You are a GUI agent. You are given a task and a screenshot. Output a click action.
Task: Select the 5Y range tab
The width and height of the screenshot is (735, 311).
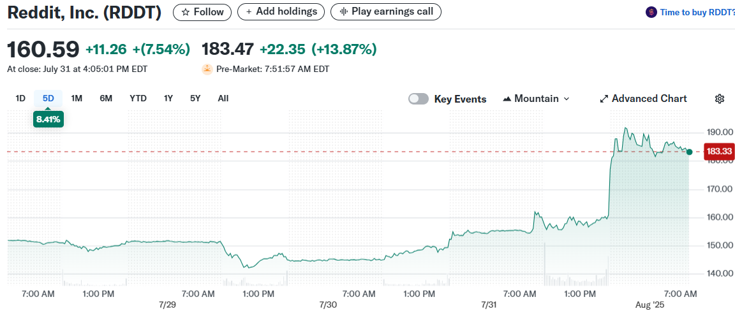pyautogui.click(x=195, y=98)
